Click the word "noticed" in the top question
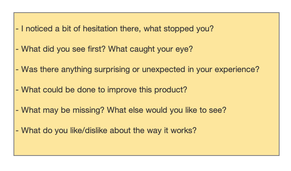The width and height of the screenshot is (291, 171). point(38,29)
